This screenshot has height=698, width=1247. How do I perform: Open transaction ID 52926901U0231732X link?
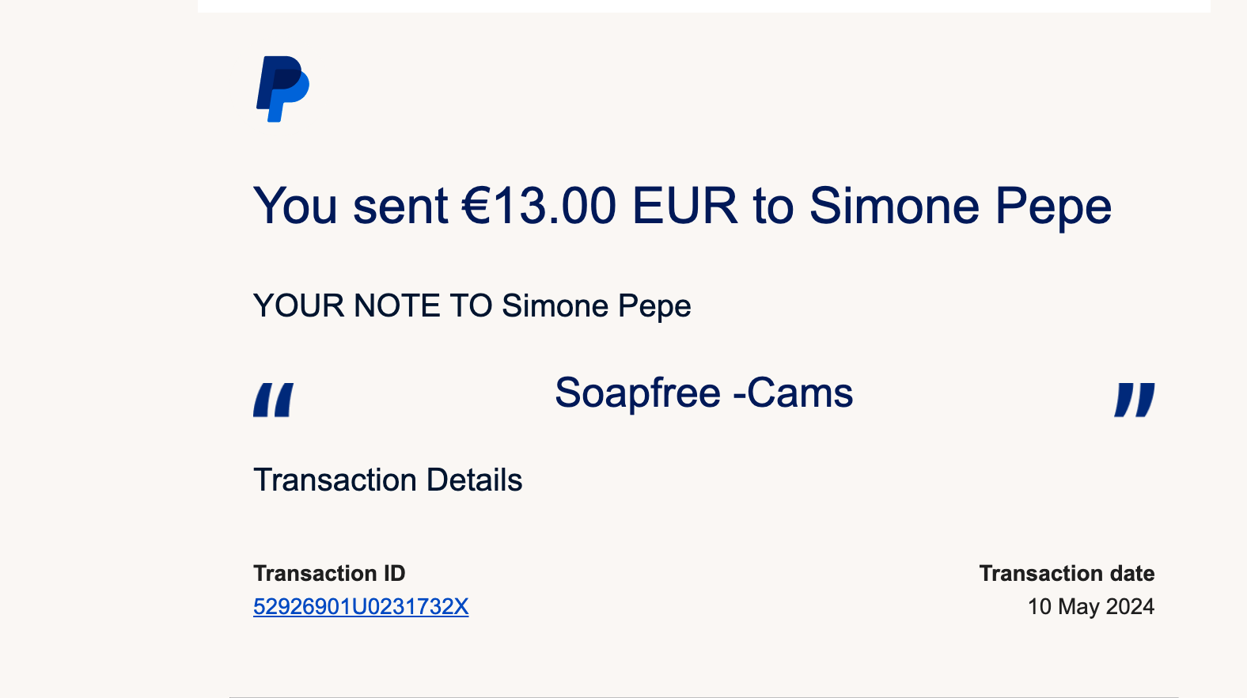point(361,607)
